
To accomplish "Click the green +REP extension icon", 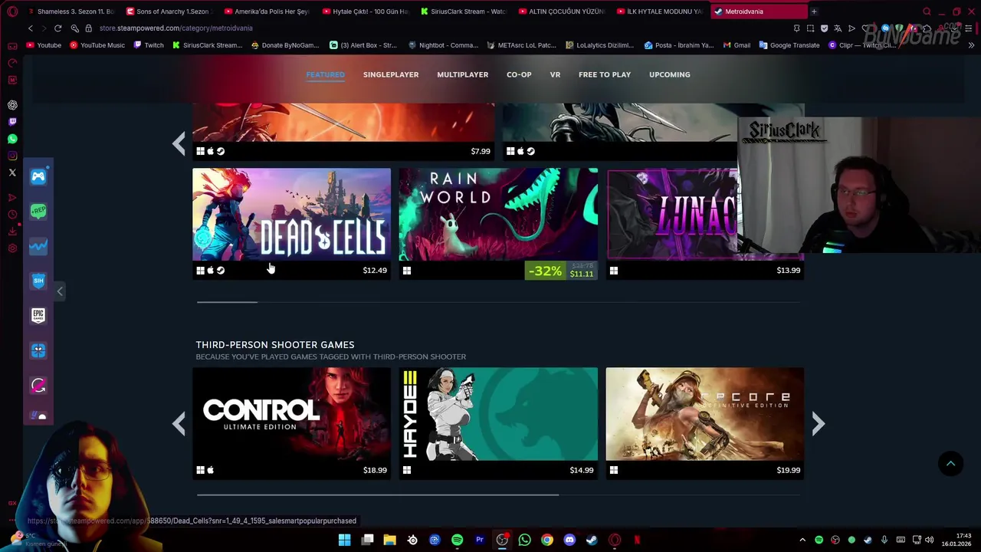I will tap(38, 211).
